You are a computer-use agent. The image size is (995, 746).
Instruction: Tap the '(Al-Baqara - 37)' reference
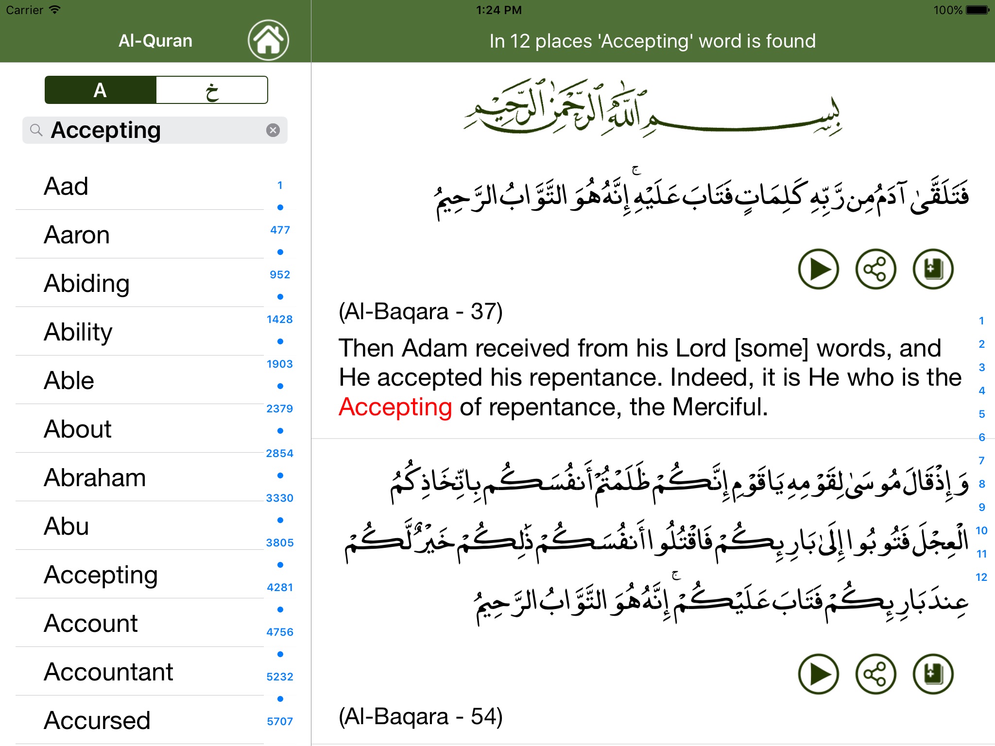tap(421, 312)
